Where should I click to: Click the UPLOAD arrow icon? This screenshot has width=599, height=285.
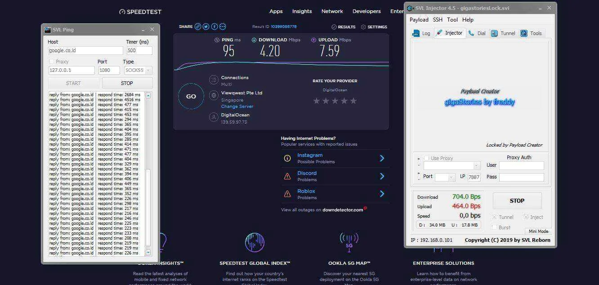point(313,40)
